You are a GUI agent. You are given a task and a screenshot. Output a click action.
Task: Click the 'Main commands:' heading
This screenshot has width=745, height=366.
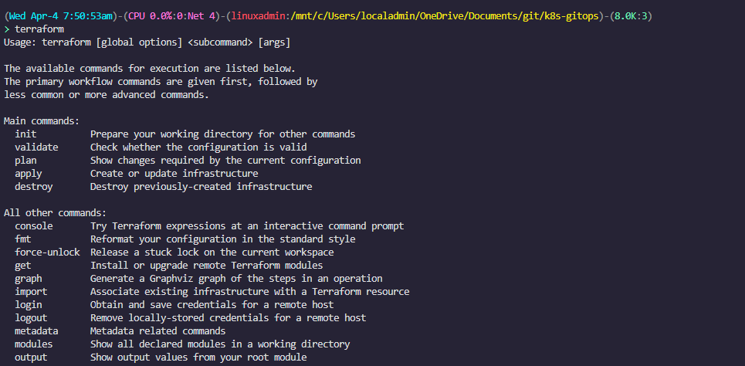click(x=42, y=120)
